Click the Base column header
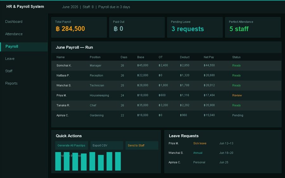Image resolution: width=285 pixels, height=178 pixels. click(x=141, y=57)
